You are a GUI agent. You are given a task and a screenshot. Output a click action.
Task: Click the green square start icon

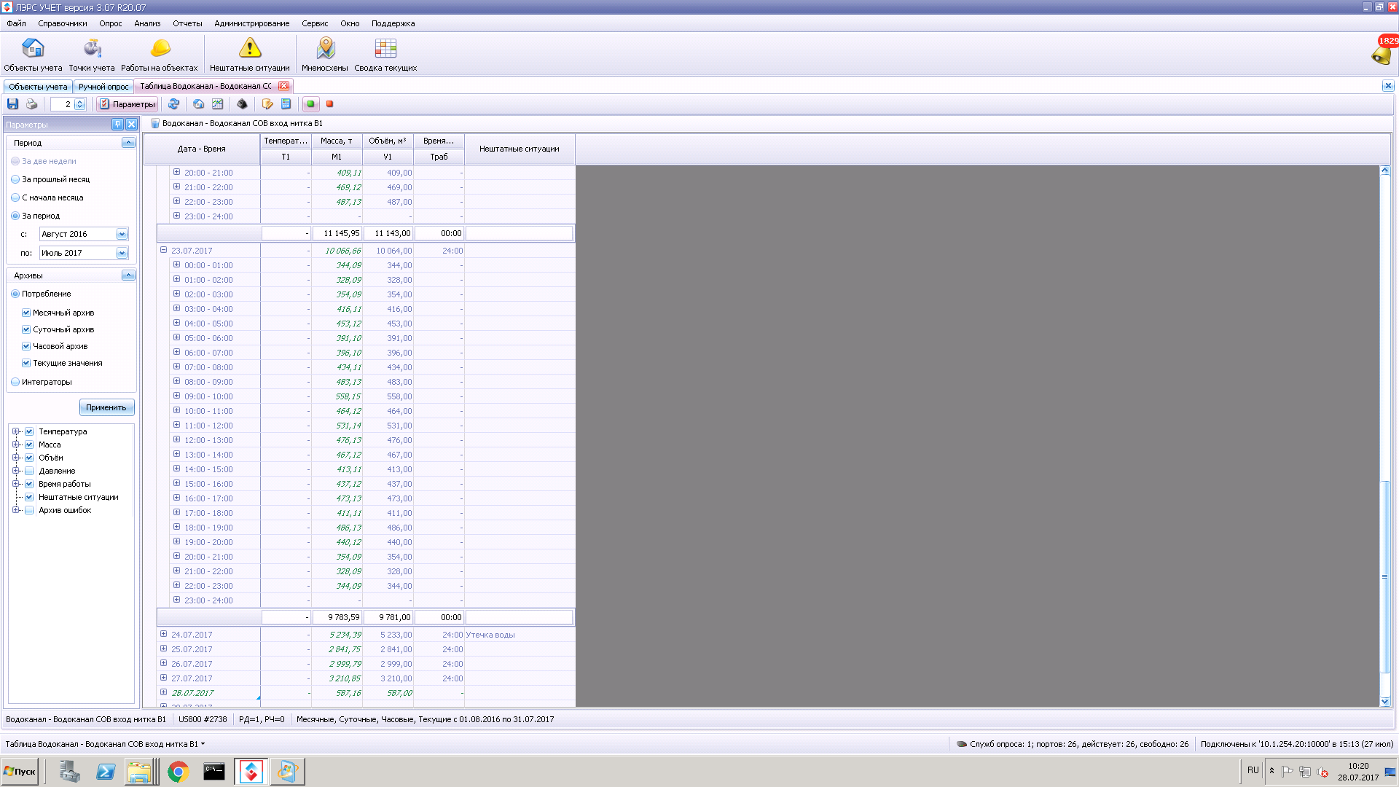tap(310, 104)
